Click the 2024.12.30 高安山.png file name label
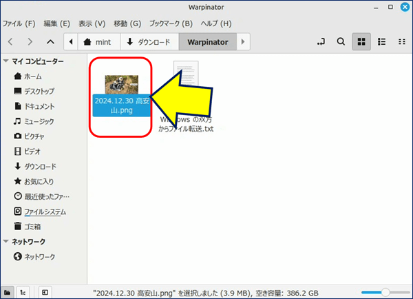413x299 pixels. pos(122,105)
